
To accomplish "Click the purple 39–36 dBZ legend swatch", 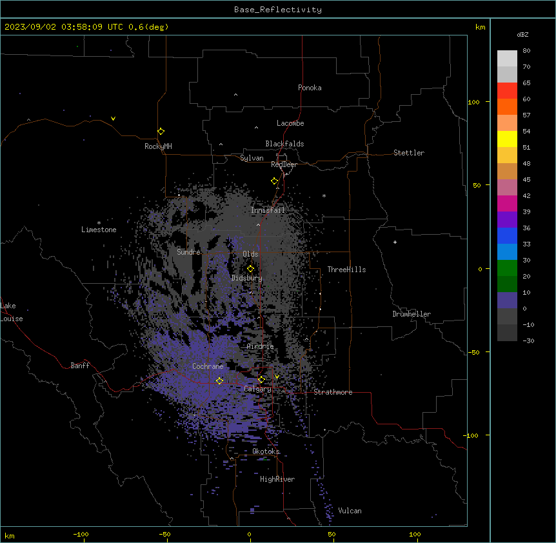I will 507,220.
